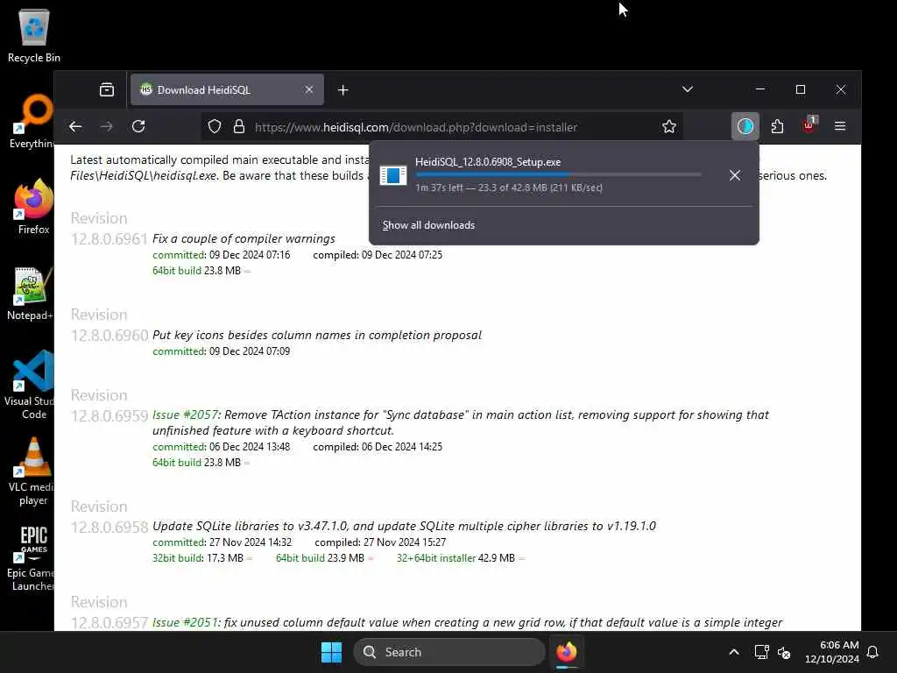This screenshot has width=897, height=673.
Task: Cancel the HeidiSQL setup download
Action: click(x=735, y=175)
